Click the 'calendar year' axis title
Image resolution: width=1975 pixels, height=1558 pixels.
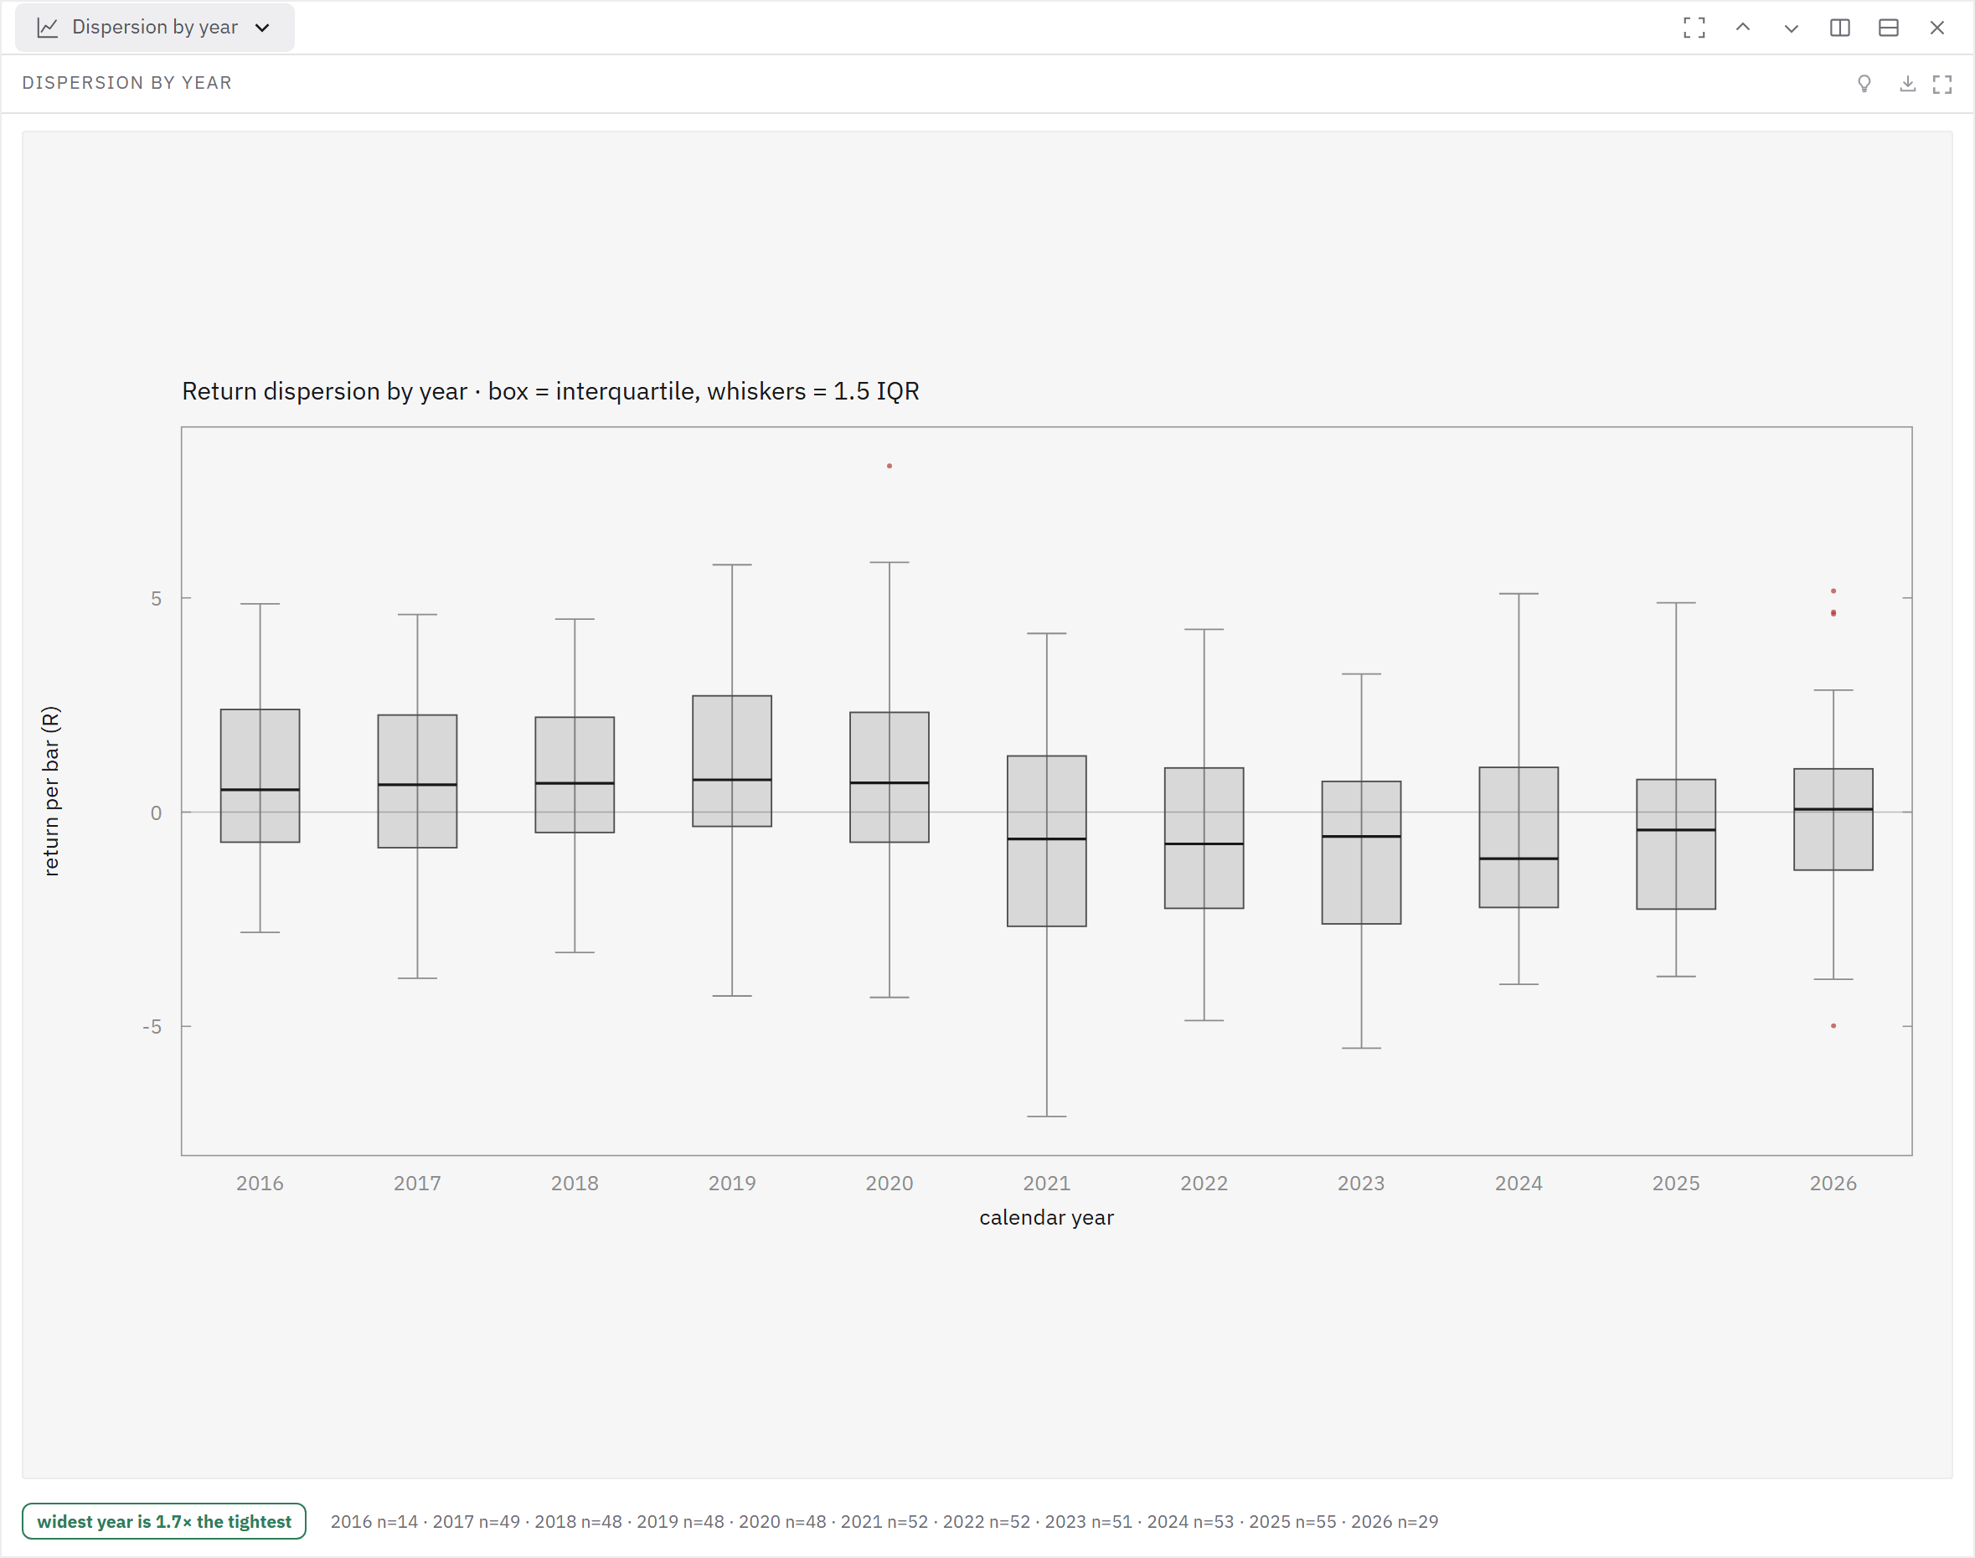click(x=1046, y=1217)
